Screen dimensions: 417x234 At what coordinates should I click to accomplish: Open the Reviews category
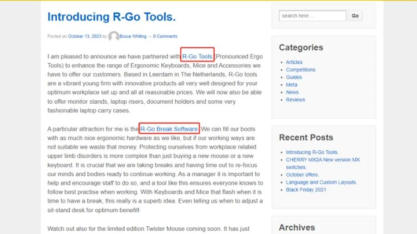pos(295,100)
